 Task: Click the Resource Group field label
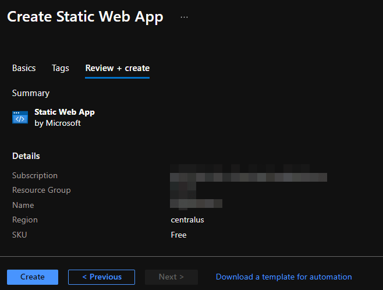click(41, 190)
